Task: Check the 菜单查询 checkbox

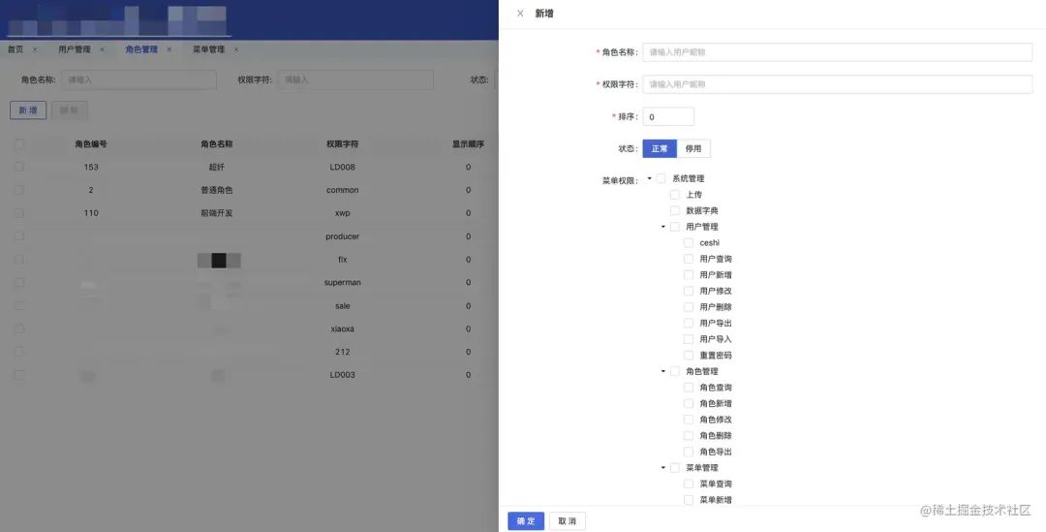Action: pyautogui.click(x=689, y=484)
